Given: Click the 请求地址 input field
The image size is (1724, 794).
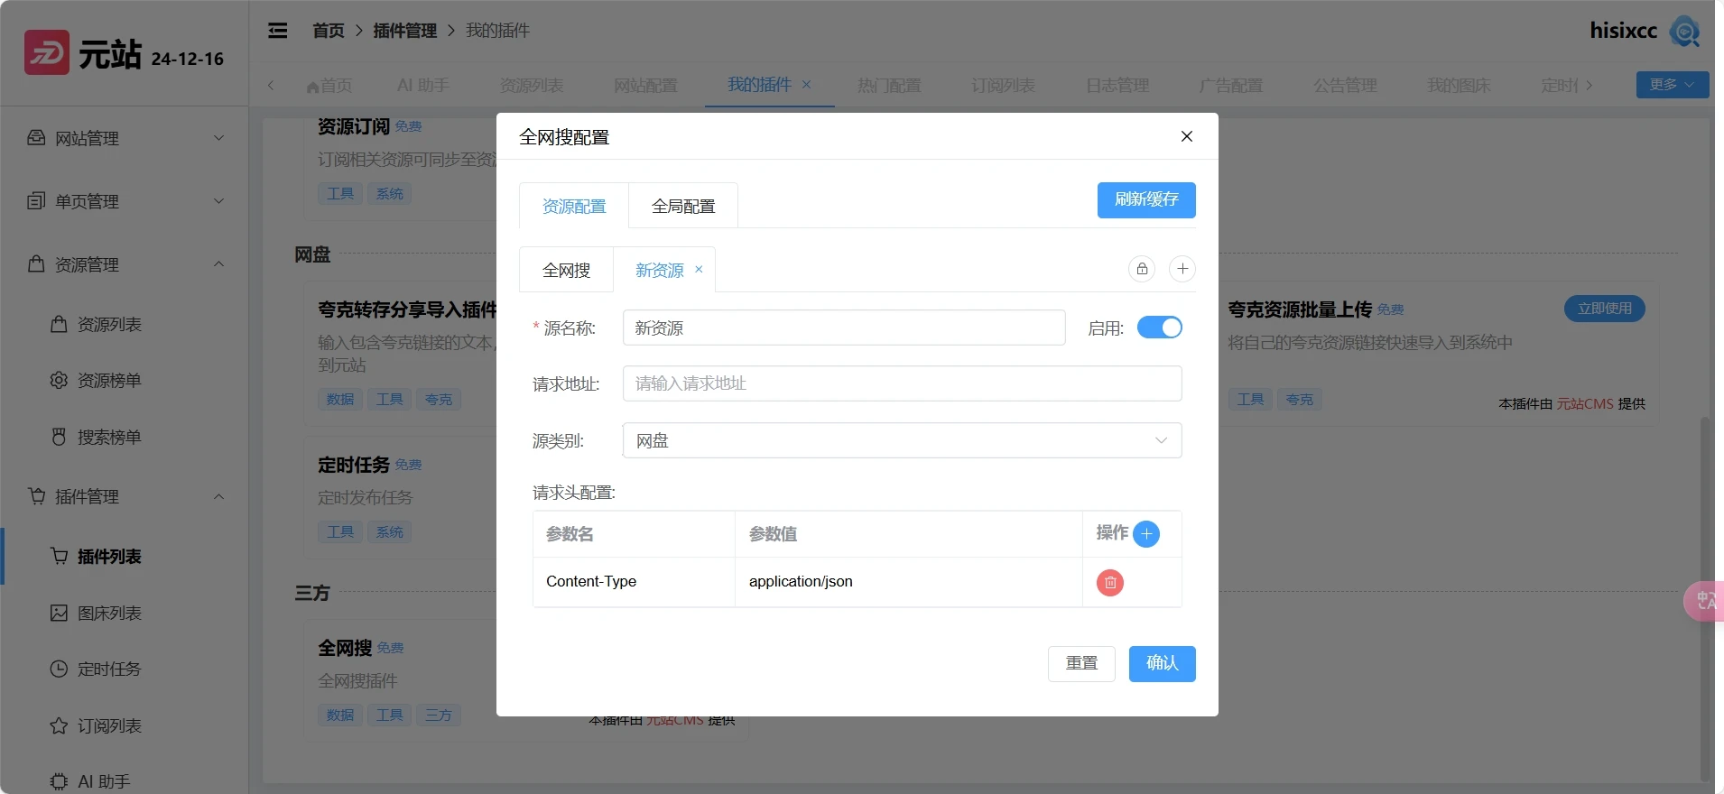Looking at the screenshot, I should [x=902, y=383].
